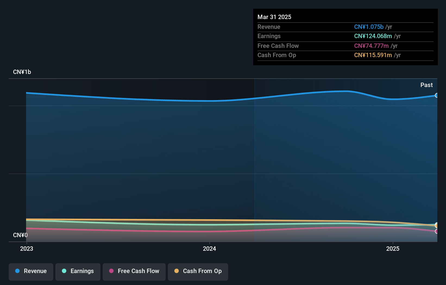Click the Past label in chart
Image resolution: width=446 pixels, height=285 pixels.
pyautogui.click(x=426, y=85)
